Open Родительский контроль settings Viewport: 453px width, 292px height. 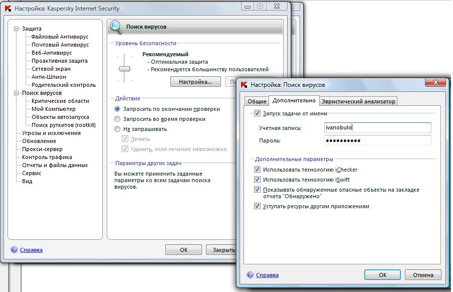[x=64, y=85]
